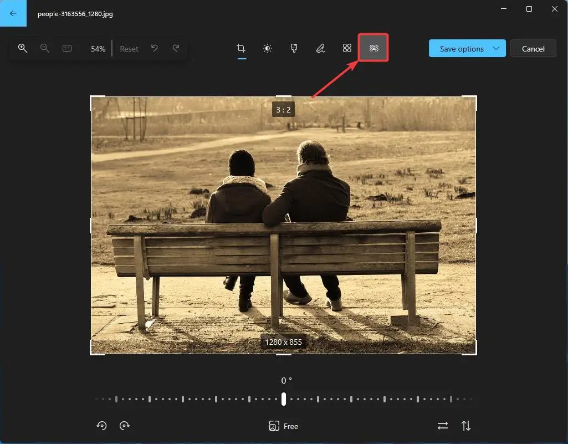Image resolution: width=568 pixels, height=444 pixels.
Task: Zoom in with the magnifier plus icon
Action: tap(23, 48)
